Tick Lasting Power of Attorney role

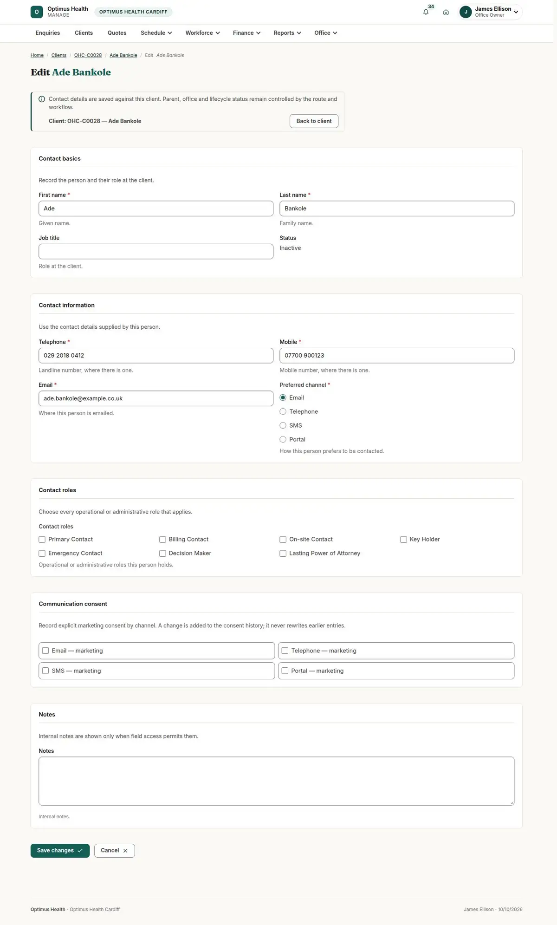click(283, 553)
